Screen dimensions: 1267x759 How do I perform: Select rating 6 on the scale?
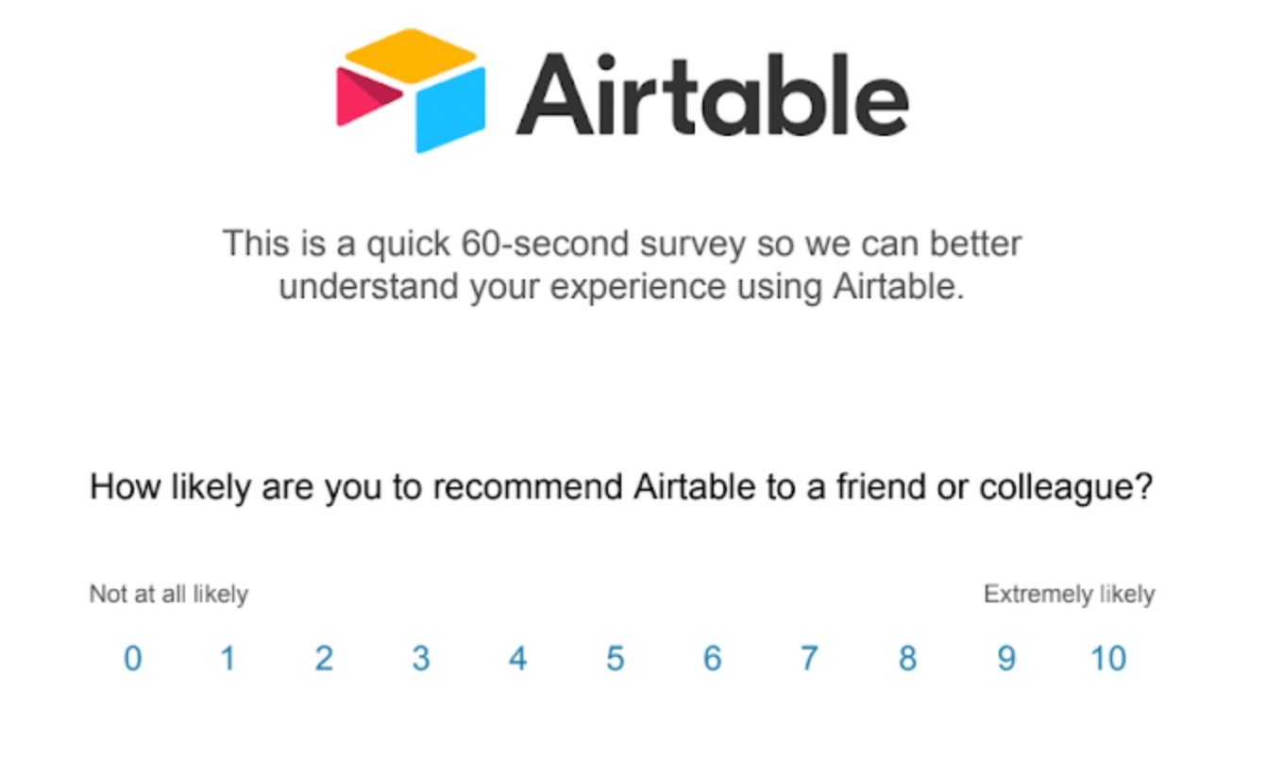(x=713, y=658)
